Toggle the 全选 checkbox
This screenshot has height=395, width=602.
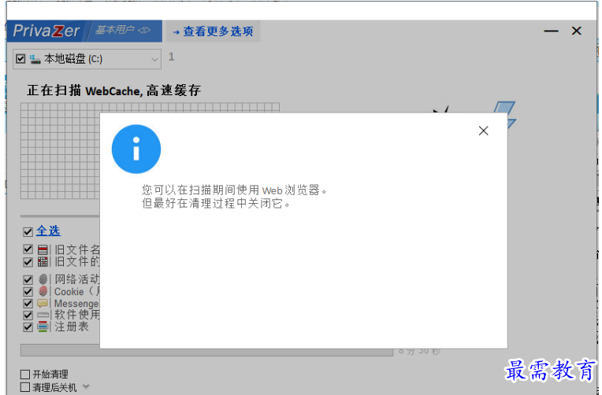[x=28, y=231]
